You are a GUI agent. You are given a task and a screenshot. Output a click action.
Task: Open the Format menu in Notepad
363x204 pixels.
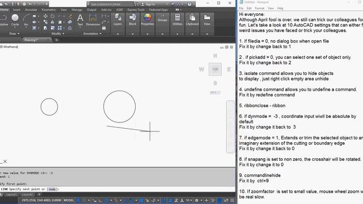260,8
